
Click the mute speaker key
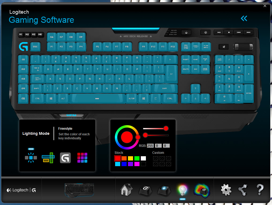coord(224,47)
